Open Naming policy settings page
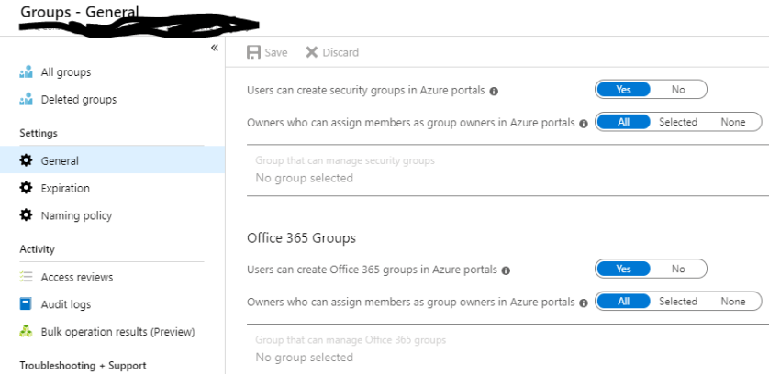 click(76, 215)
